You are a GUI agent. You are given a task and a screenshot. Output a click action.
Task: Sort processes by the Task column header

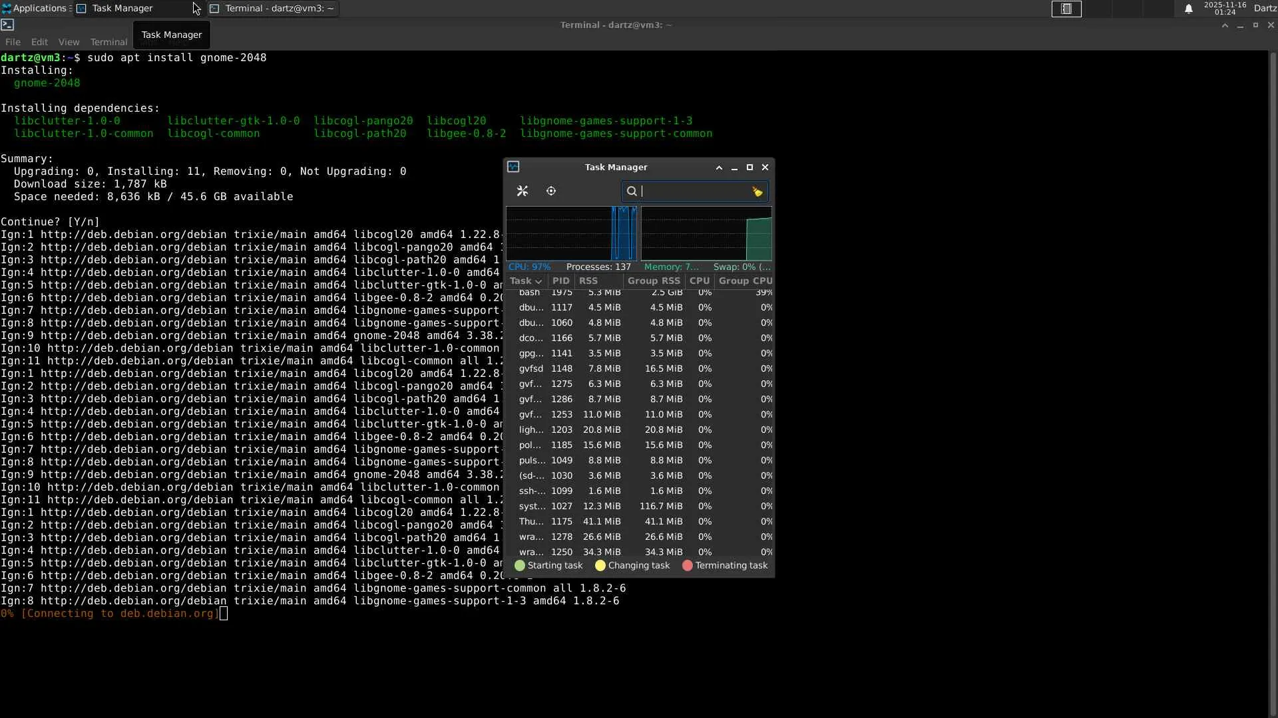525,281
